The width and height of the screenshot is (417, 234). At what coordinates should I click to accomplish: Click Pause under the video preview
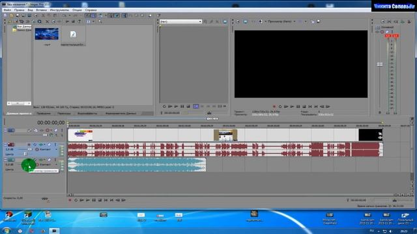click(298, 107)
